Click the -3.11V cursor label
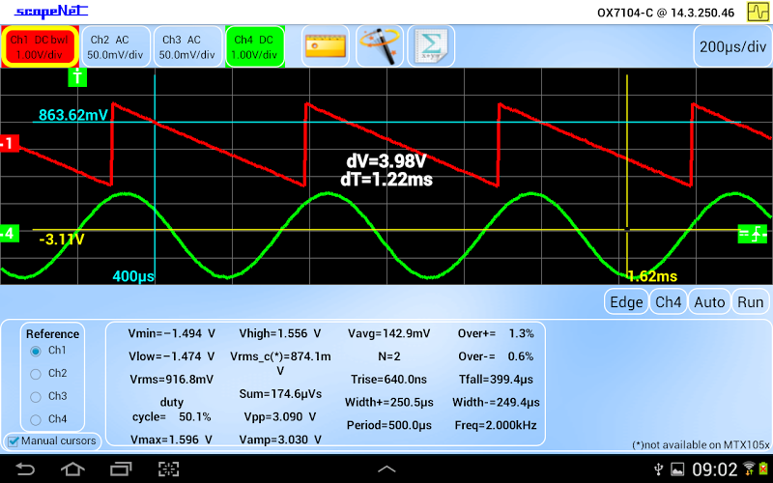Viewport: 773px width, 483px height. click(62, 240)
